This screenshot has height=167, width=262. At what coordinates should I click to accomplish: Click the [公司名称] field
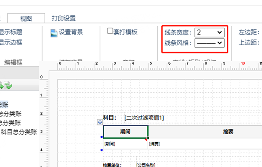[146, 165]
